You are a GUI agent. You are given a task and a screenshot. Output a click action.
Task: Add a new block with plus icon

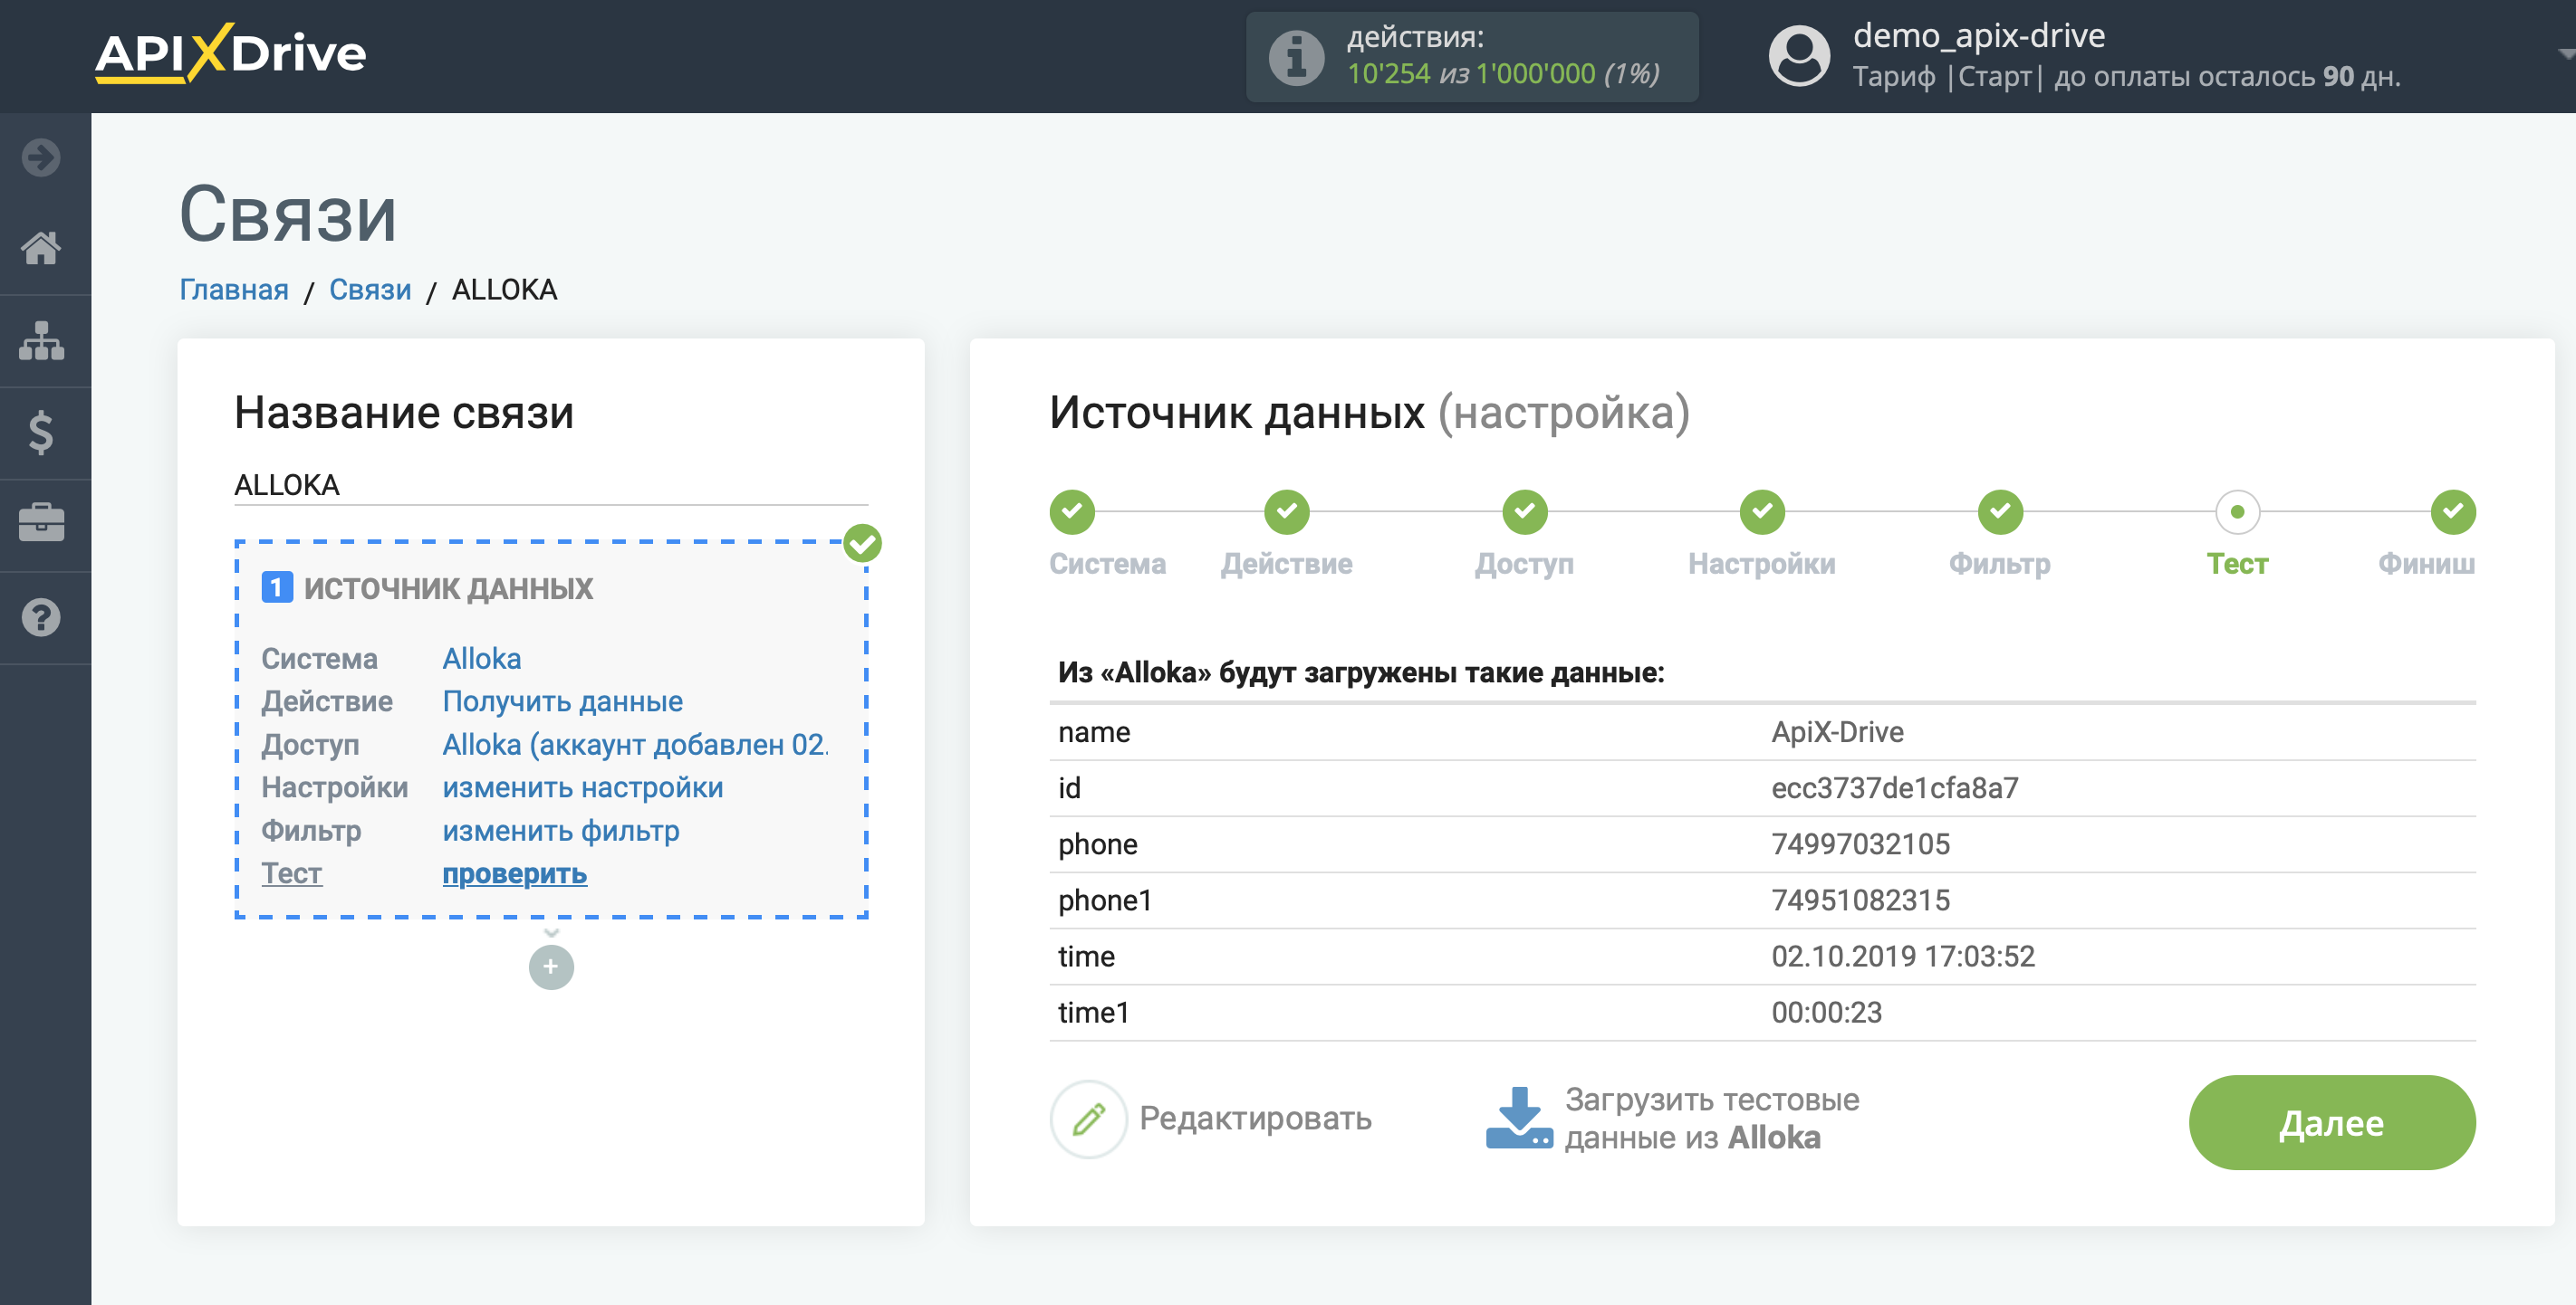551,967
